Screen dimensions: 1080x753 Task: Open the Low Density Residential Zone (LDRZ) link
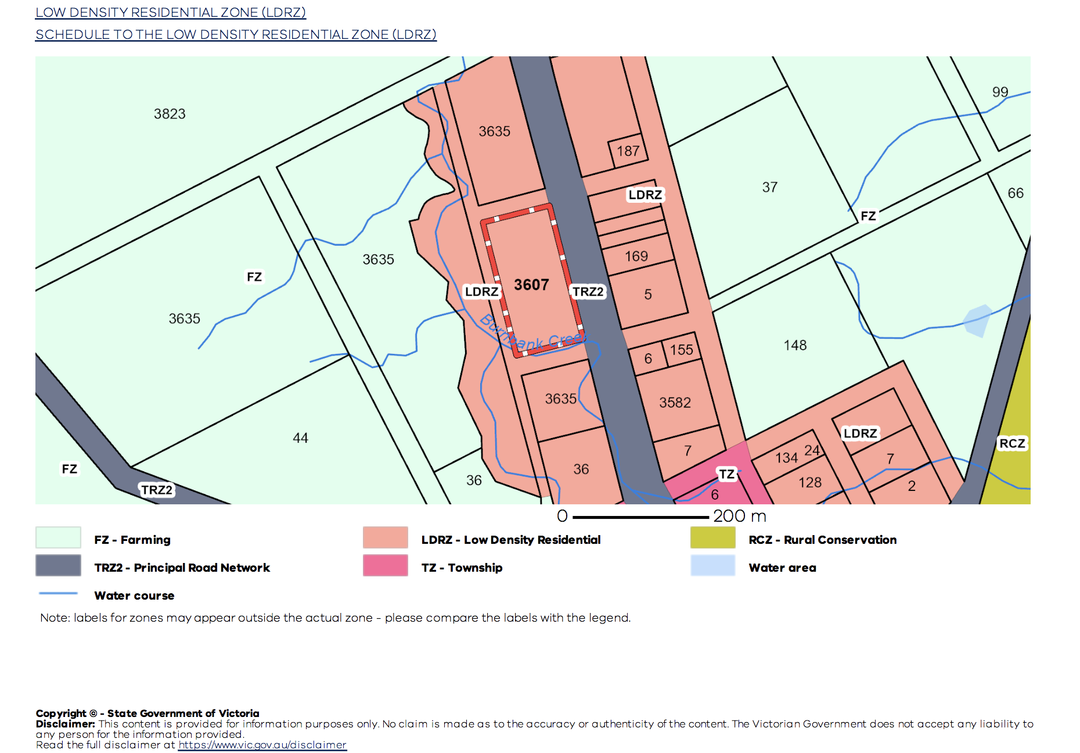coord(171,12)
